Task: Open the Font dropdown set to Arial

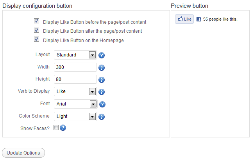Action: point(76,104)
